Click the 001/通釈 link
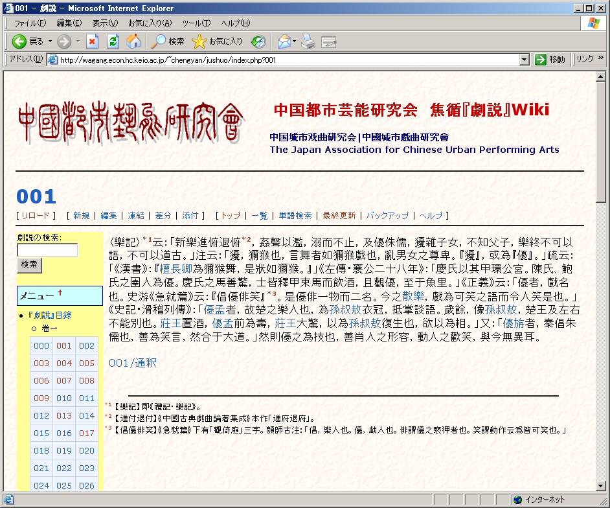Screen dimensions: 610x508 click(133, 363)
